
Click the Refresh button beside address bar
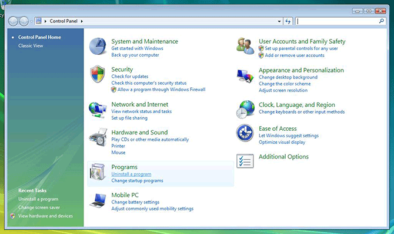click(x=288, y=21)
